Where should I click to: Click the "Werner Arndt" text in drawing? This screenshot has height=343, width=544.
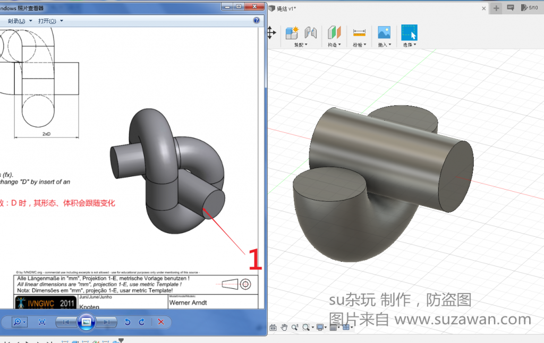[x=188, y=303]
